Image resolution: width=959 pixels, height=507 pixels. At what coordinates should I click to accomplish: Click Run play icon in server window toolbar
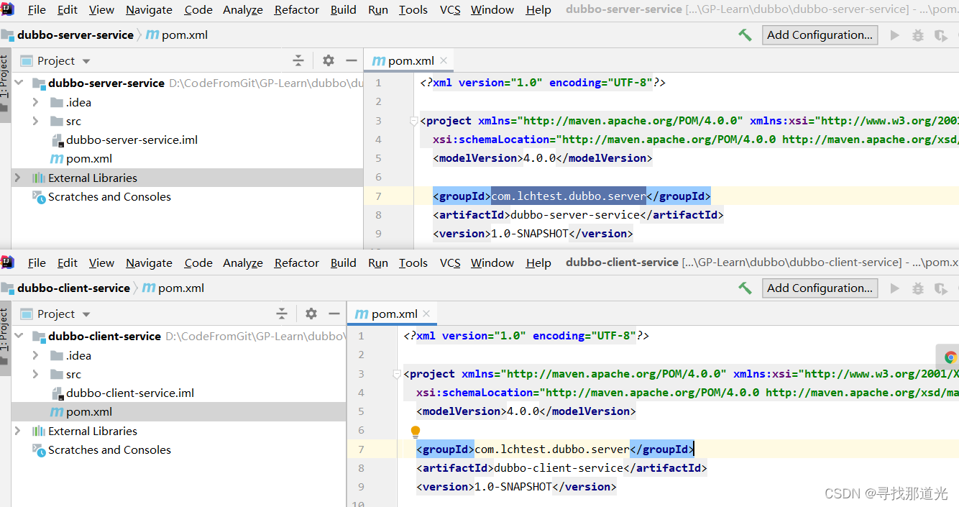tap(895, 35)
